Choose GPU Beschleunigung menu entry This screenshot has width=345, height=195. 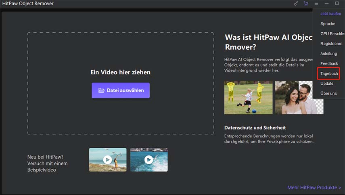pos(332,34)
